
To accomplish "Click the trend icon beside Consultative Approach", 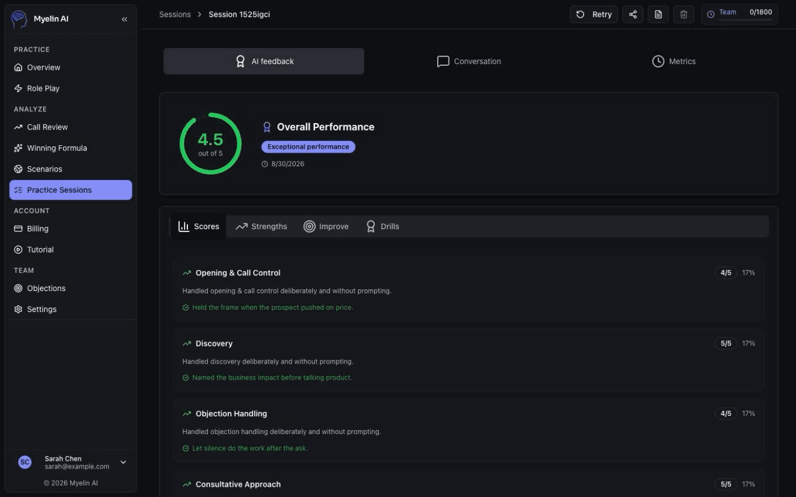I will coord(187,485).
